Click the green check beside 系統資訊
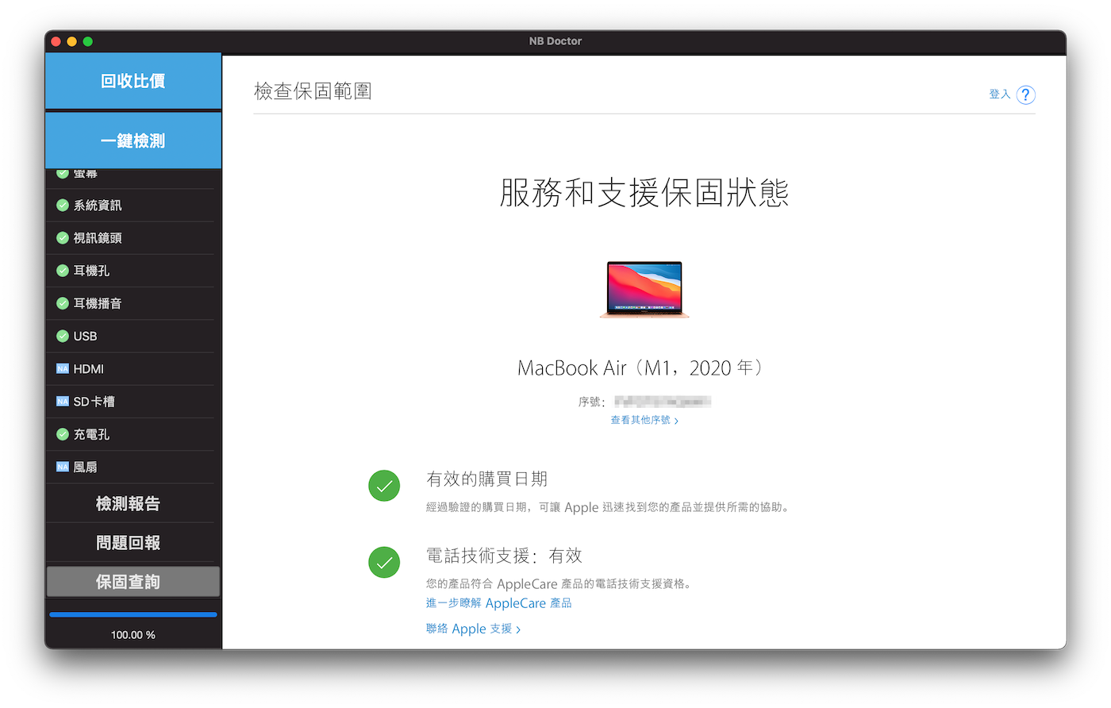 pyautogui.click(x=63, y=206)
